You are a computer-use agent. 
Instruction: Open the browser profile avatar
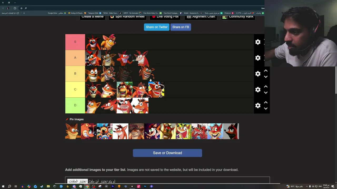coord(8,8)
